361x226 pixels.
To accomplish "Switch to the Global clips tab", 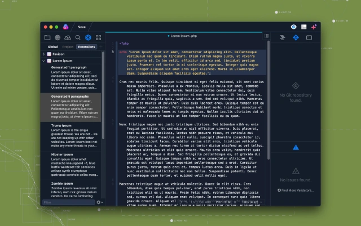I will [x=53, y=47].
